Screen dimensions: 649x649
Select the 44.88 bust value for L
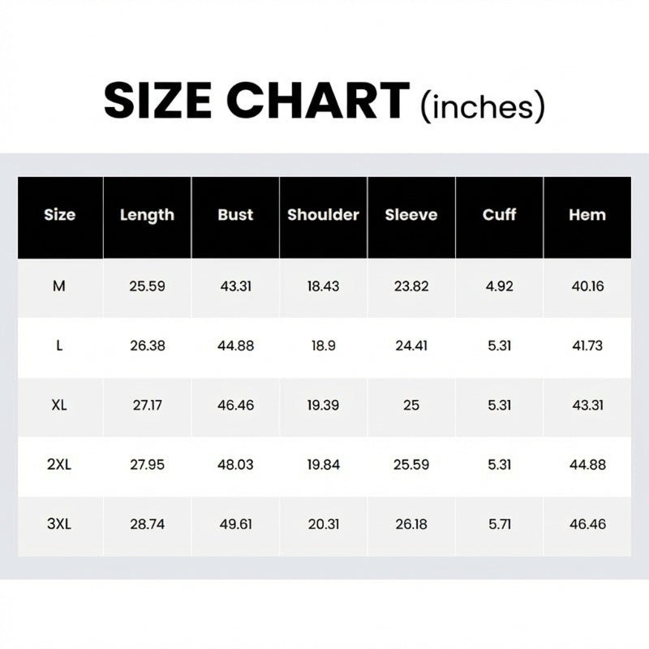coord(235,346)
